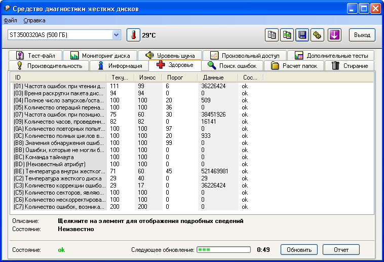Click the copy screenshot to clipboard icon
Image resolution: width=384 pixels, height=262 pixels.
pos(287,35)
